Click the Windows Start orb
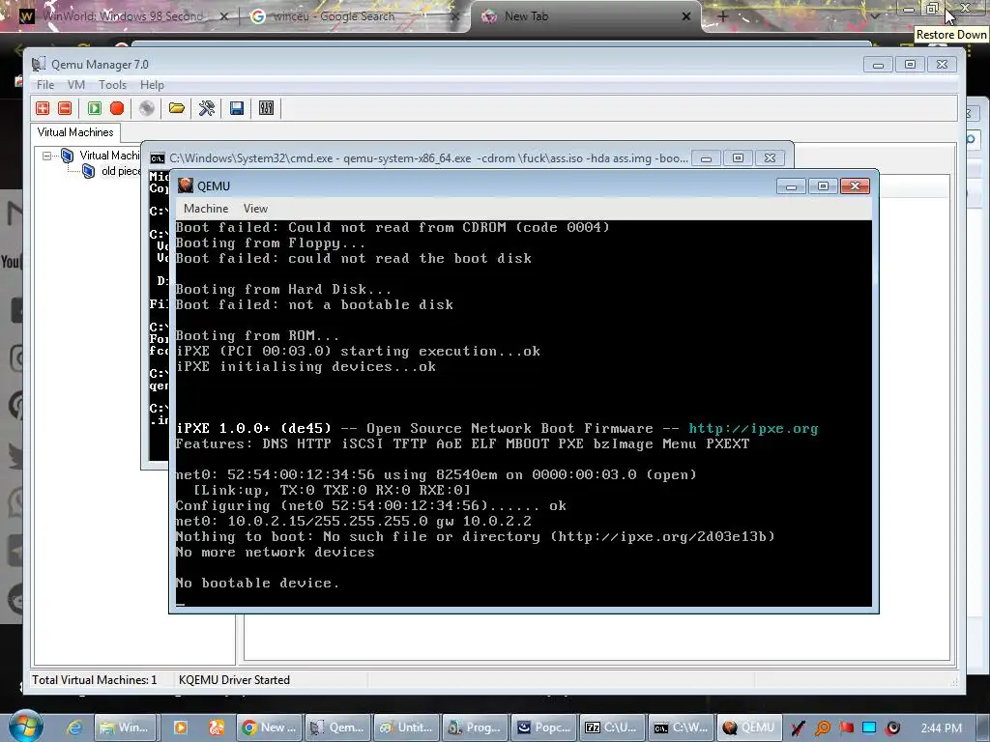This screenshot has width=990, height=742. [x=25, y=727]
